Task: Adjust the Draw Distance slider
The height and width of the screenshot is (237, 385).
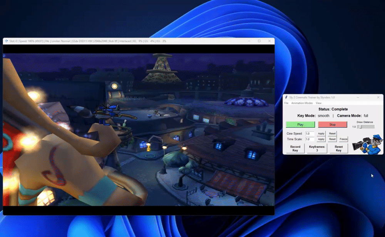Action: 366,127
